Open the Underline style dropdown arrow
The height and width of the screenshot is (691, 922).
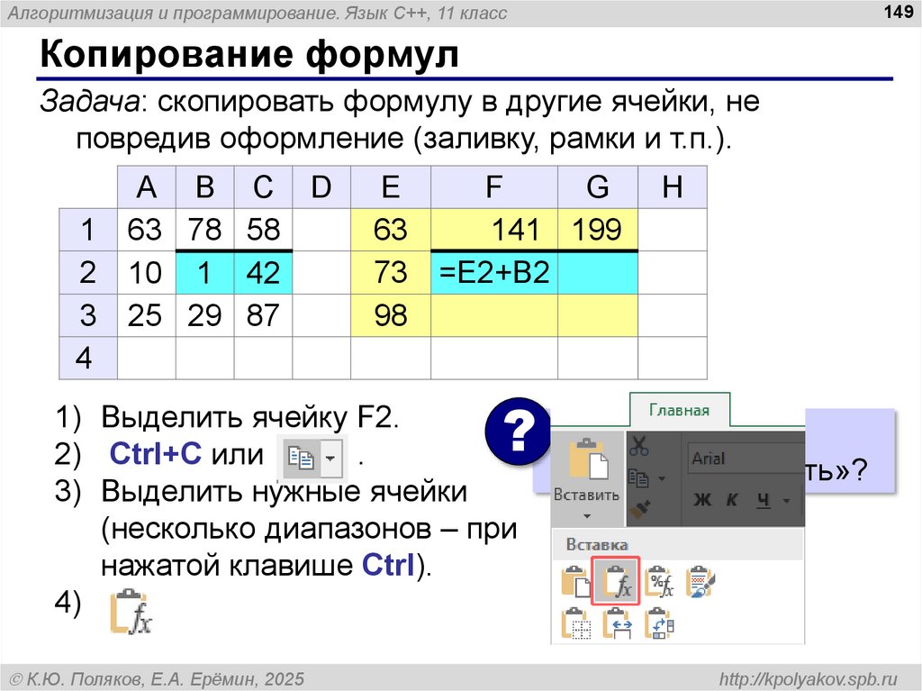click(x=787, y=501)
